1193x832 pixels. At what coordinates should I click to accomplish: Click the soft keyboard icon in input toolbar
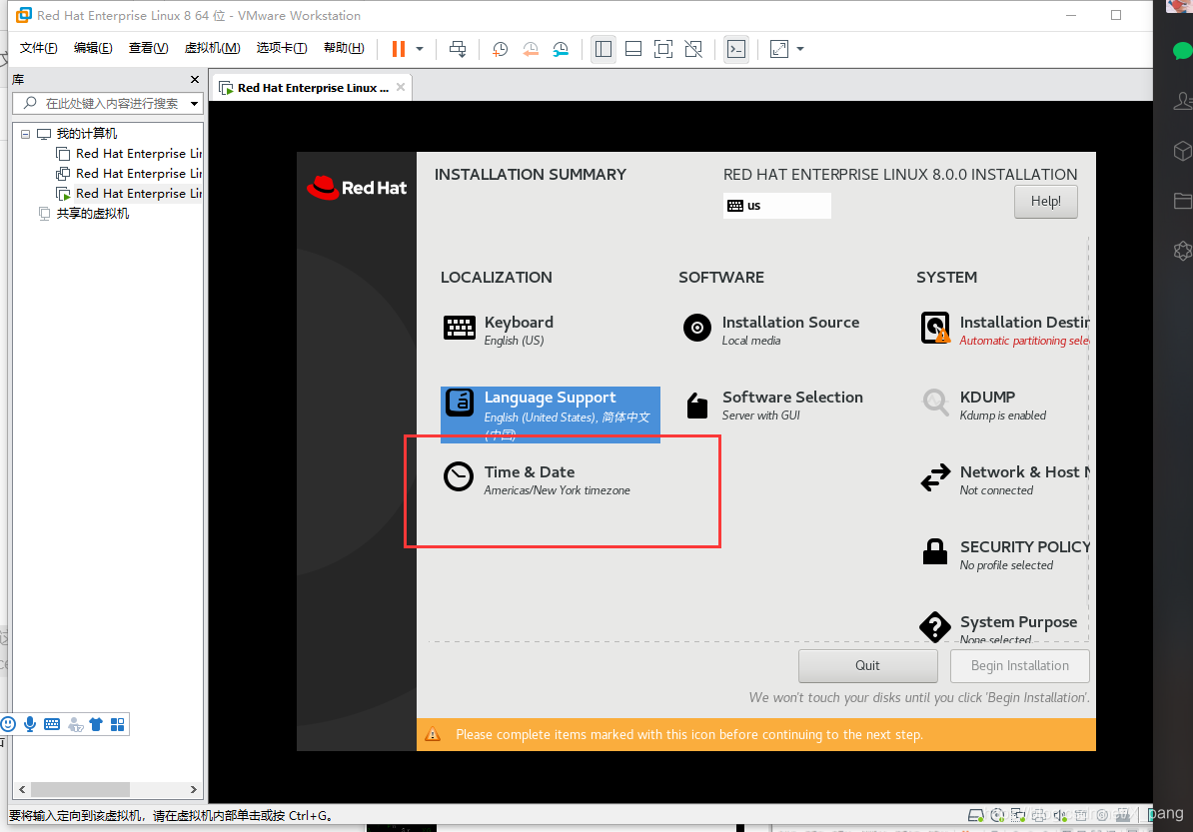point(52,724)
